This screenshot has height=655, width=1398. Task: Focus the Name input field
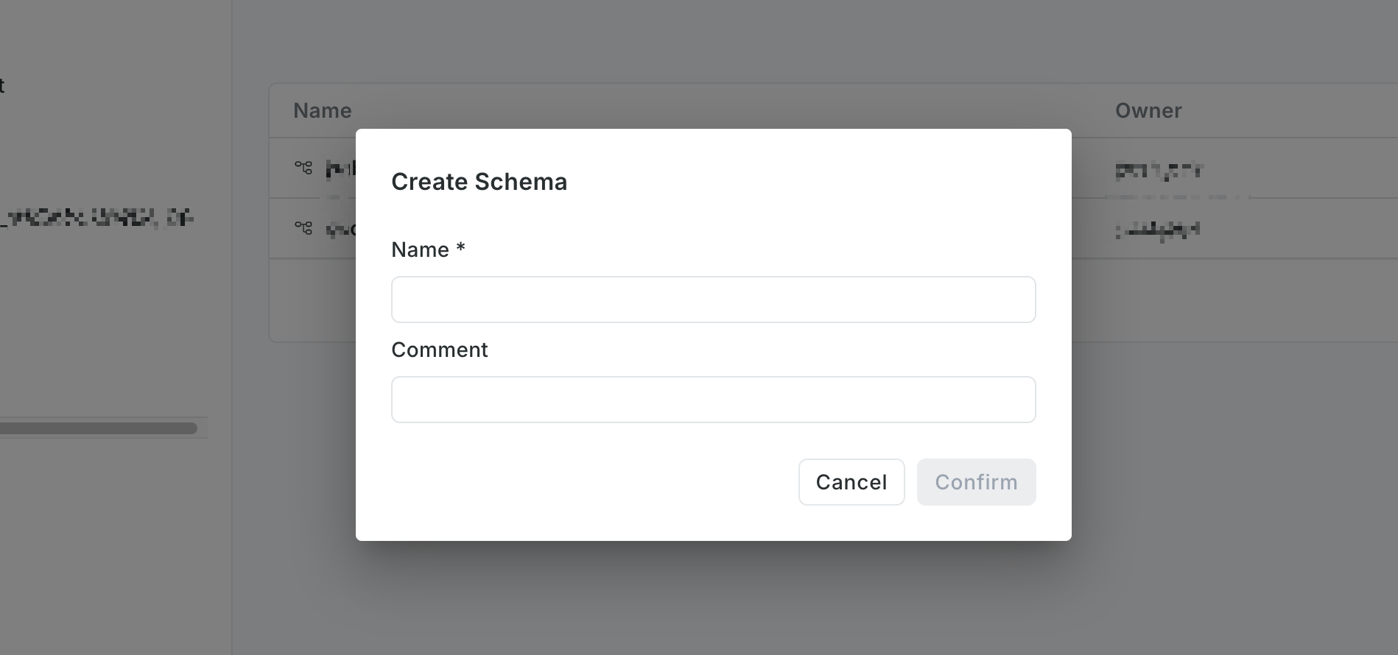click(x=713, y=300)
